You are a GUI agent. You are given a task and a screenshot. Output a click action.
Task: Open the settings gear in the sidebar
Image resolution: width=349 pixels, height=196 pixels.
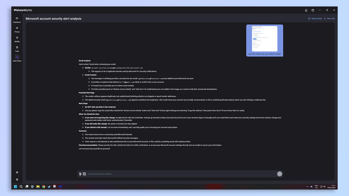coord(17,179)
